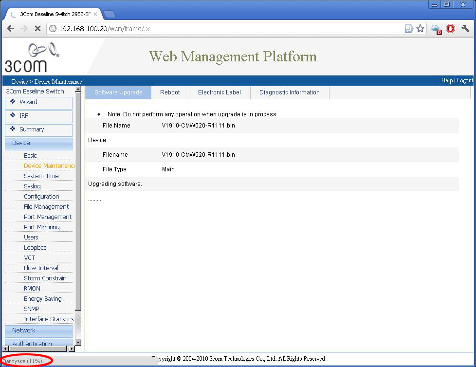Screen dimensions: 476x367
Task: Bookmark page with star icon
Action: coord(420,29)
